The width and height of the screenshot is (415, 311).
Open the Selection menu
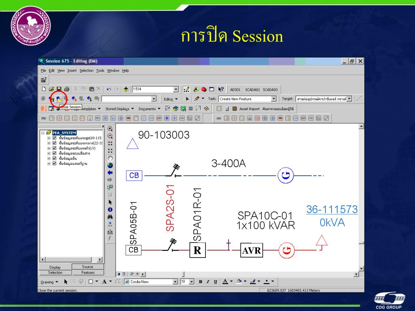(87, 70)
